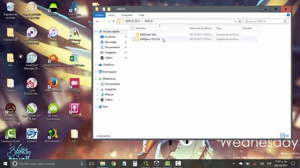
Task: Open the Windows Start menu
Action: coord(5,164)
